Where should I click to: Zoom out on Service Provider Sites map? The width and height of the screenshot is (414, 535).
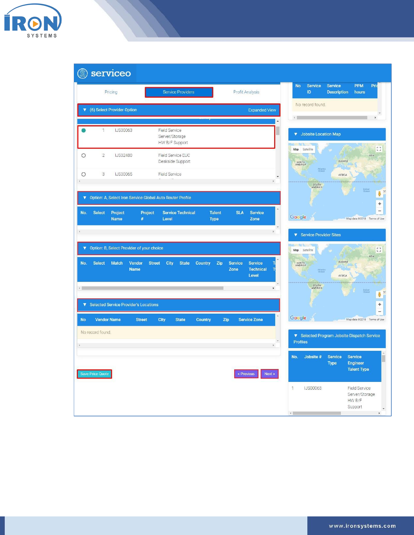pos(379,312)
